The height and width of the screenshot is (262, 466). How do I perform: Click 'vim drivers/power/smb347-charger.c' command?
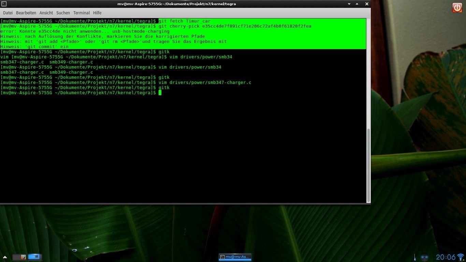(x=205, y=82)
